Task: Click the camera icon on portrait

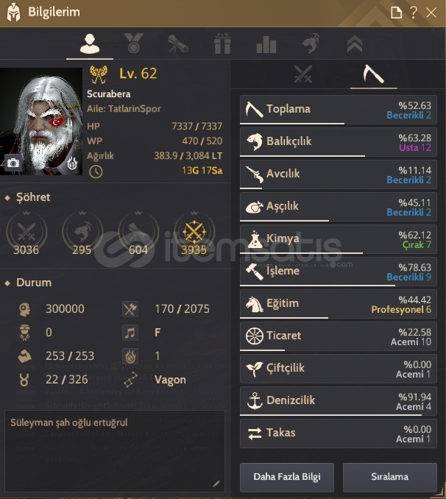Action: click(13, 163)
